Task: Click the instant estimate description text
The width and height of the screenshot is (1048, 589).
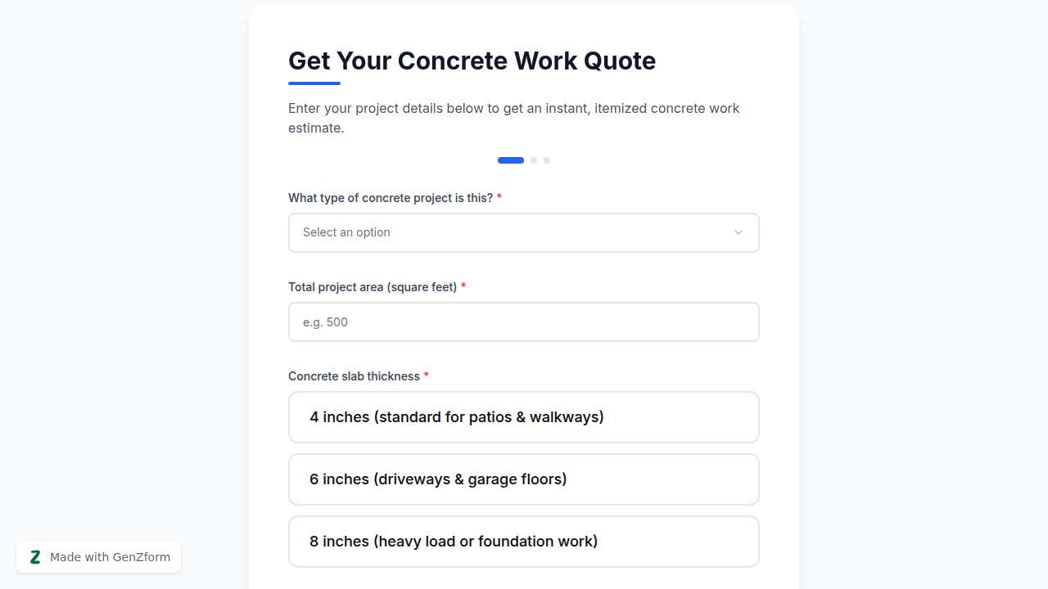Action: pyautogui.click(x=513, y=118)
